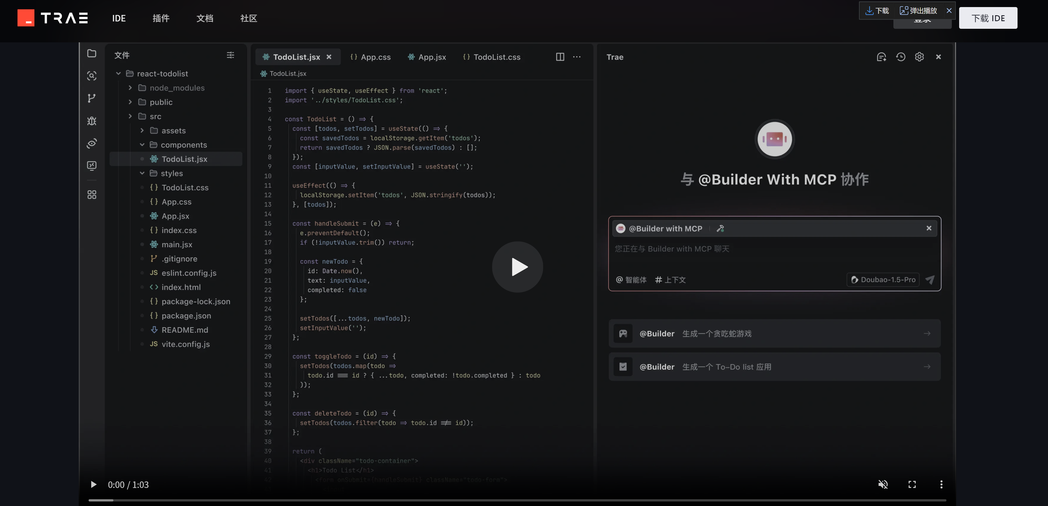Open the remote/preview eye icon in the sidebar
Viewport: 1048px width, 506px height.
tap(92, 143)
